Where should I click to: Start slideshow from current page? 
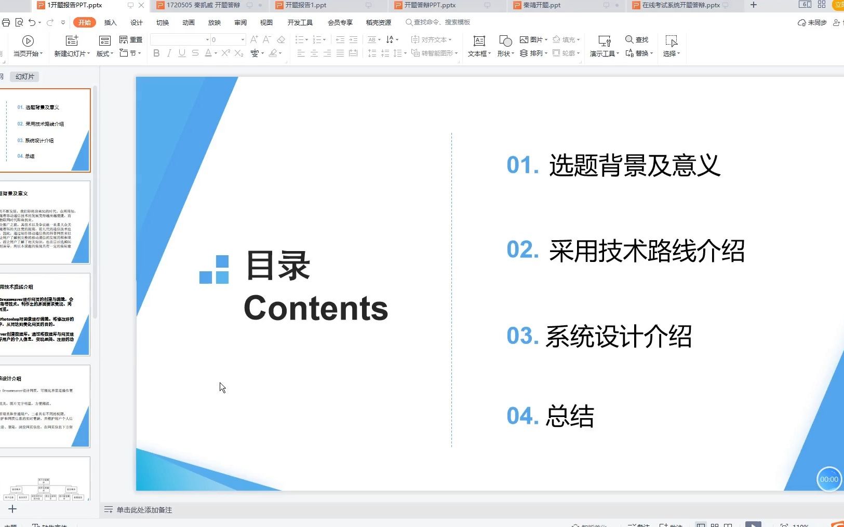pyautogui.click(x=28, y=46)
